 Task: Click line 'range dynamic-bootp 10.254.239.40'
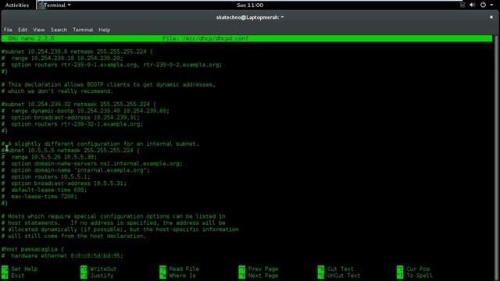(x=85, y=111)
